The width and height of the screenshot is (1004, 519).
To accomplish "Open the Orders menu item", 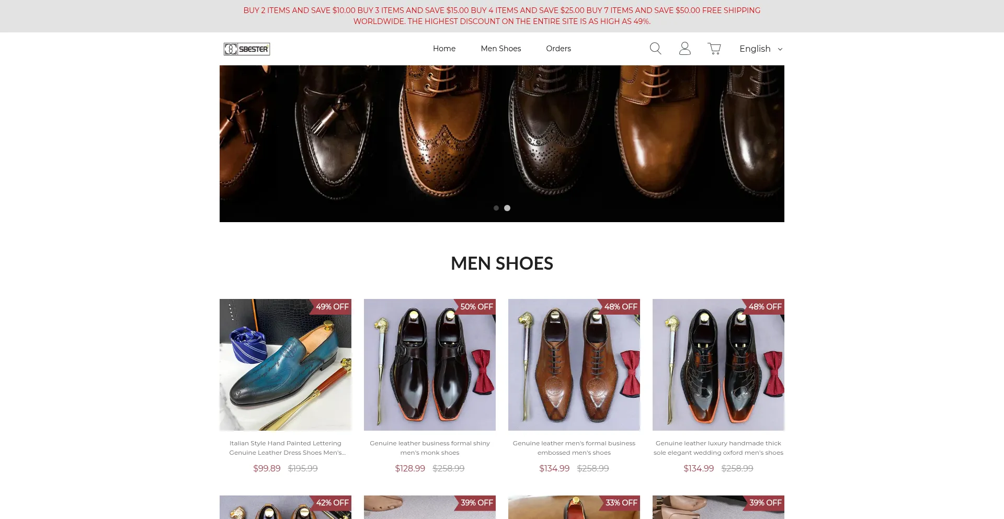I will [558, 49].
